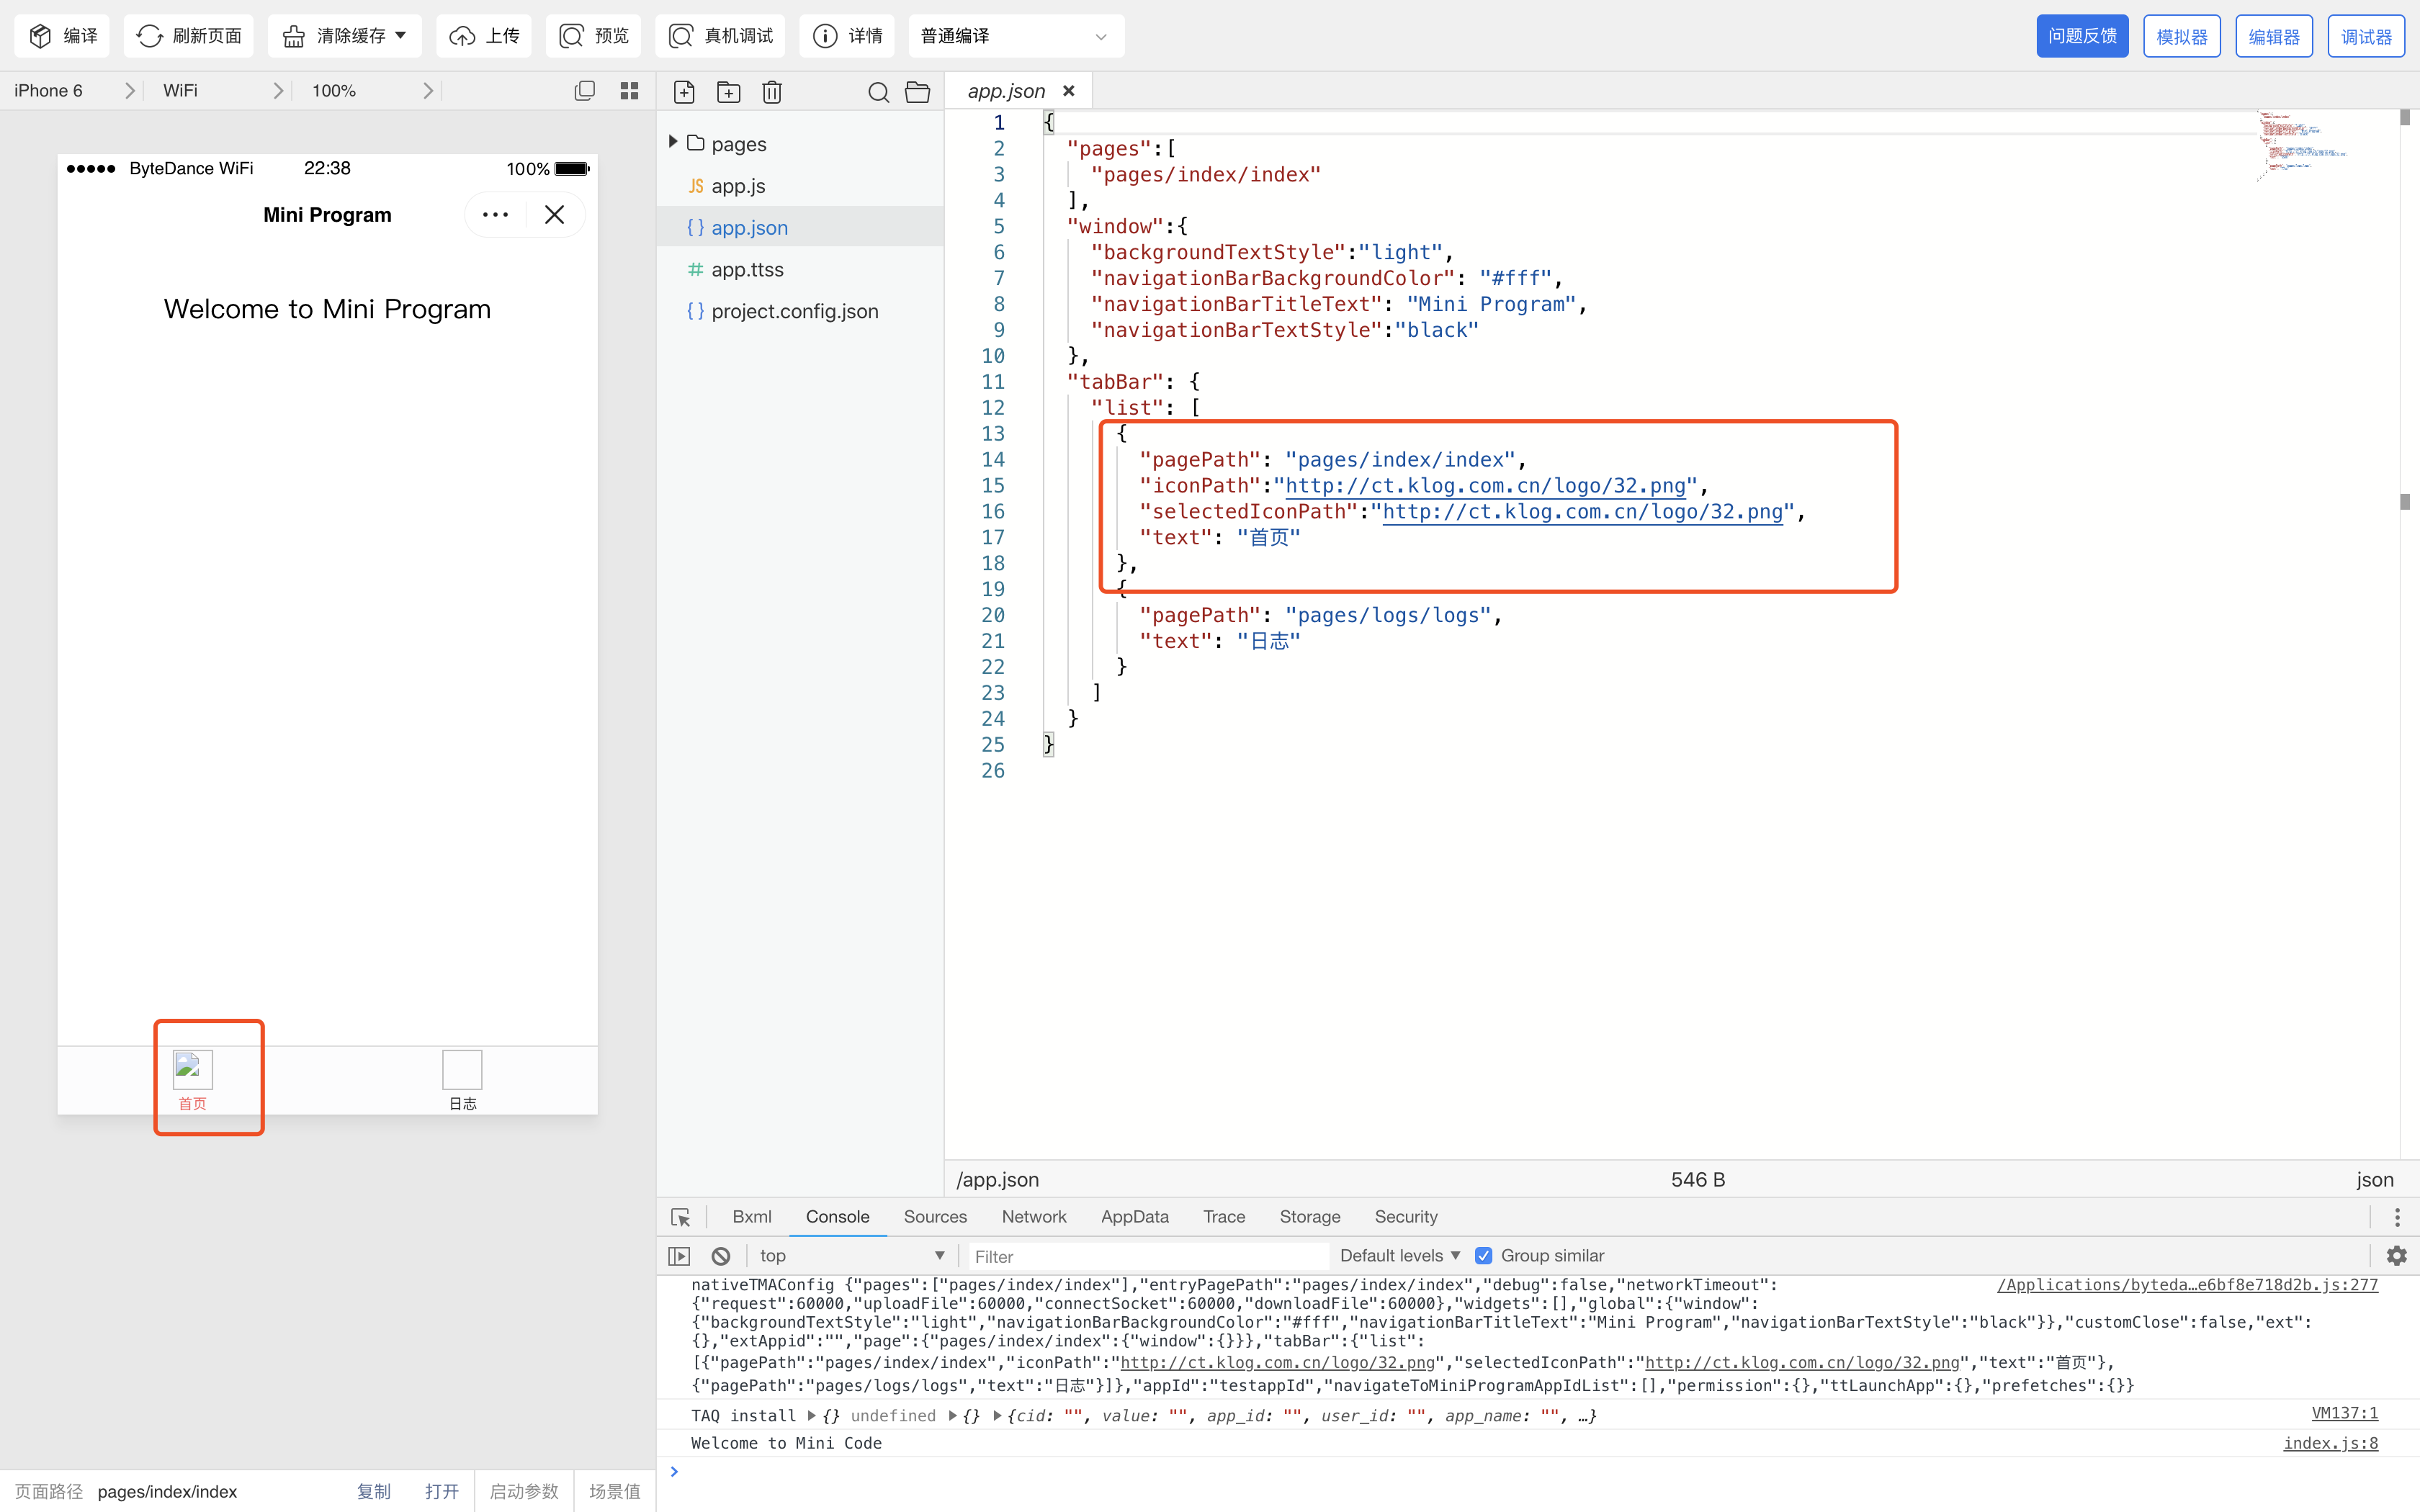The width and height of the screenshot is (2420, 1512).
Task: Toggle the Group similar checkbox
Action: tap(1484, 1256)
